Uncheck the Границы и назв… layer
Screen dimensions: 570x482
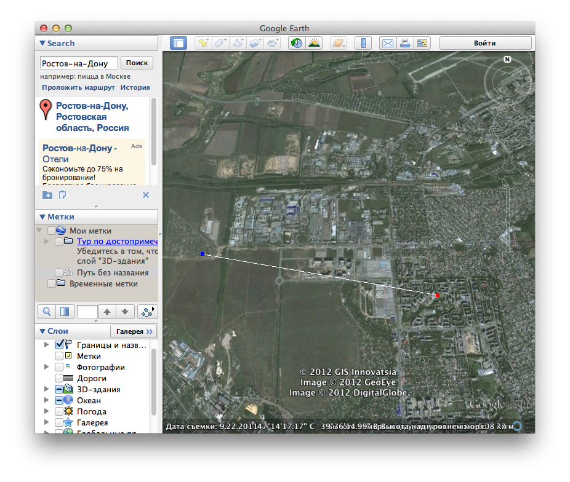click(x=59, y=345)
